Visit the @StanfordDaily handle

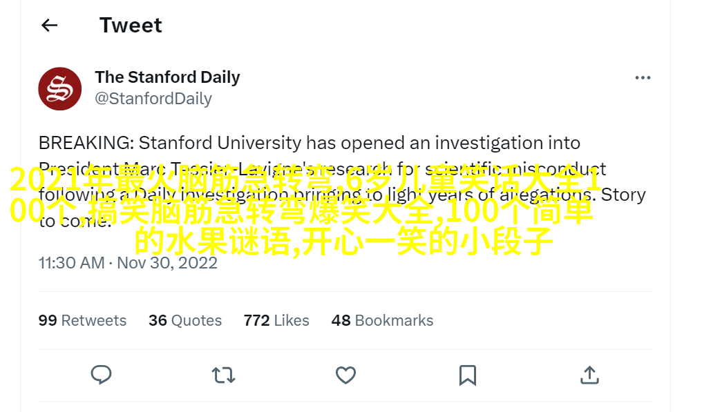pyautogui.click(x=153, y=99)
